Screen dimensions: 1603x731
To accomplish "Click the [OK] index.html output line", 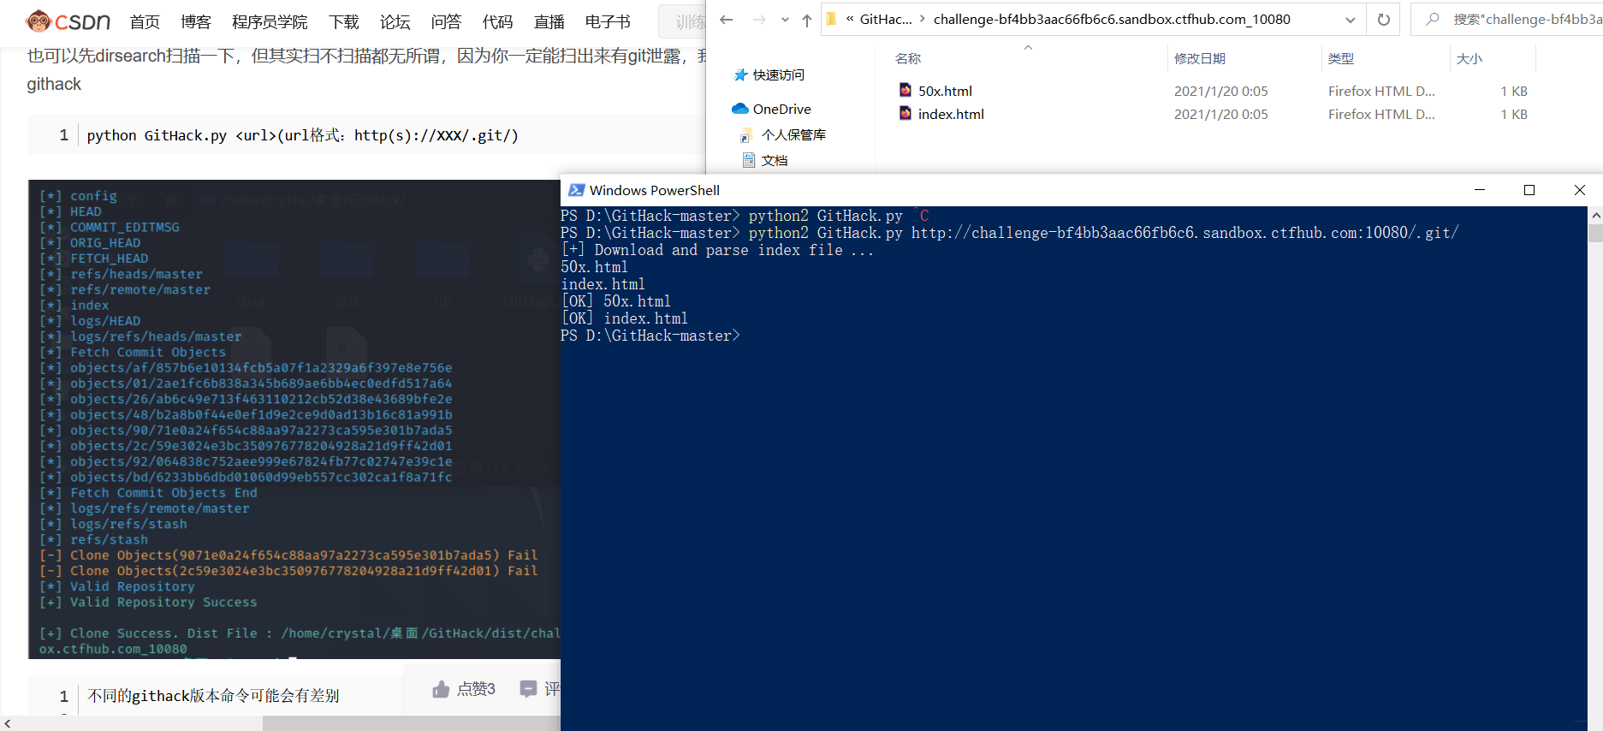I will pyautogui.click(x=624, y=318).
